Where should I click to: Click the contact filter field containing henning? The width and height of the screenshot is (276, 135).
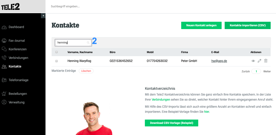click(73, 42)
